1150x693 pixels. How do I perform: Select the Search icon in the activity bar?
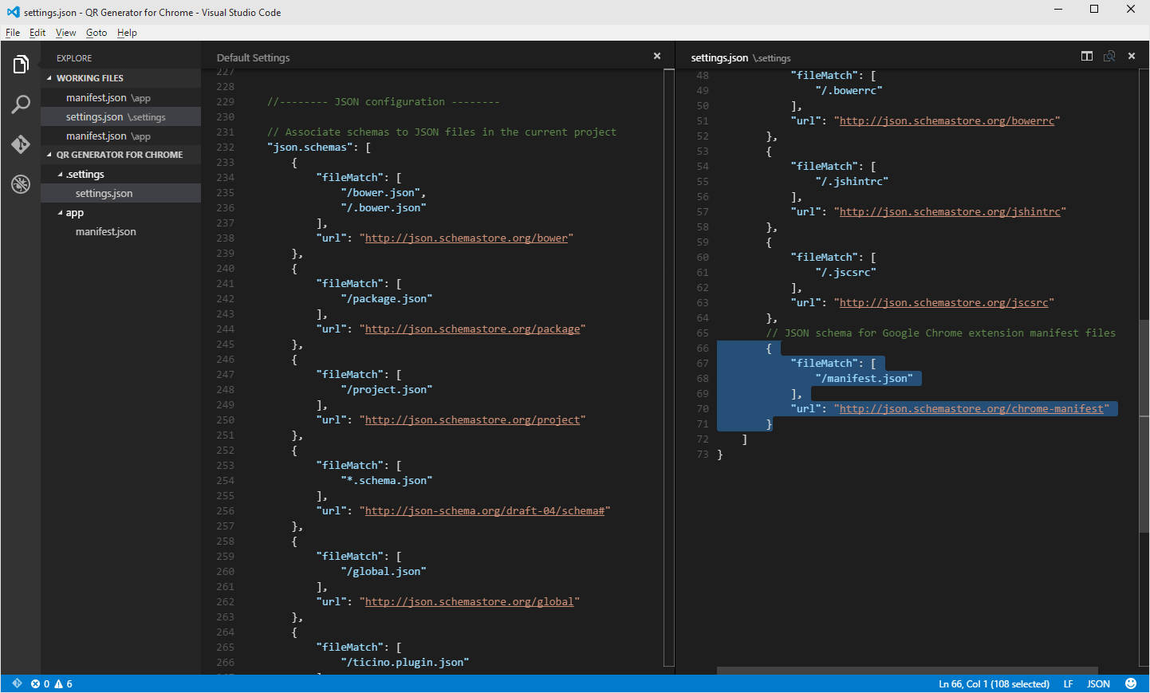coord(20,104)
